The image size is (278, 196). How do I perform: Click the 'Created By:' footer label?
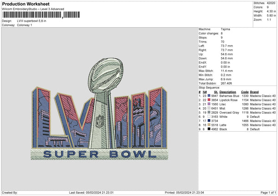pyautogui.click(x=10, y=192)
